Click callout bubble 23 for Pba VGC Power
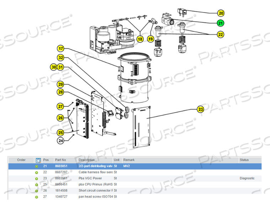 pyautogui.click(x=201, y=110)
